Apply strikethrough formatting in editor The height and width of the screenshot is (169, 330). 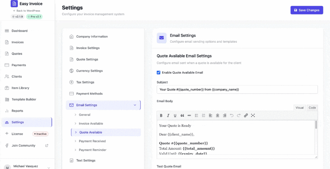189,115
